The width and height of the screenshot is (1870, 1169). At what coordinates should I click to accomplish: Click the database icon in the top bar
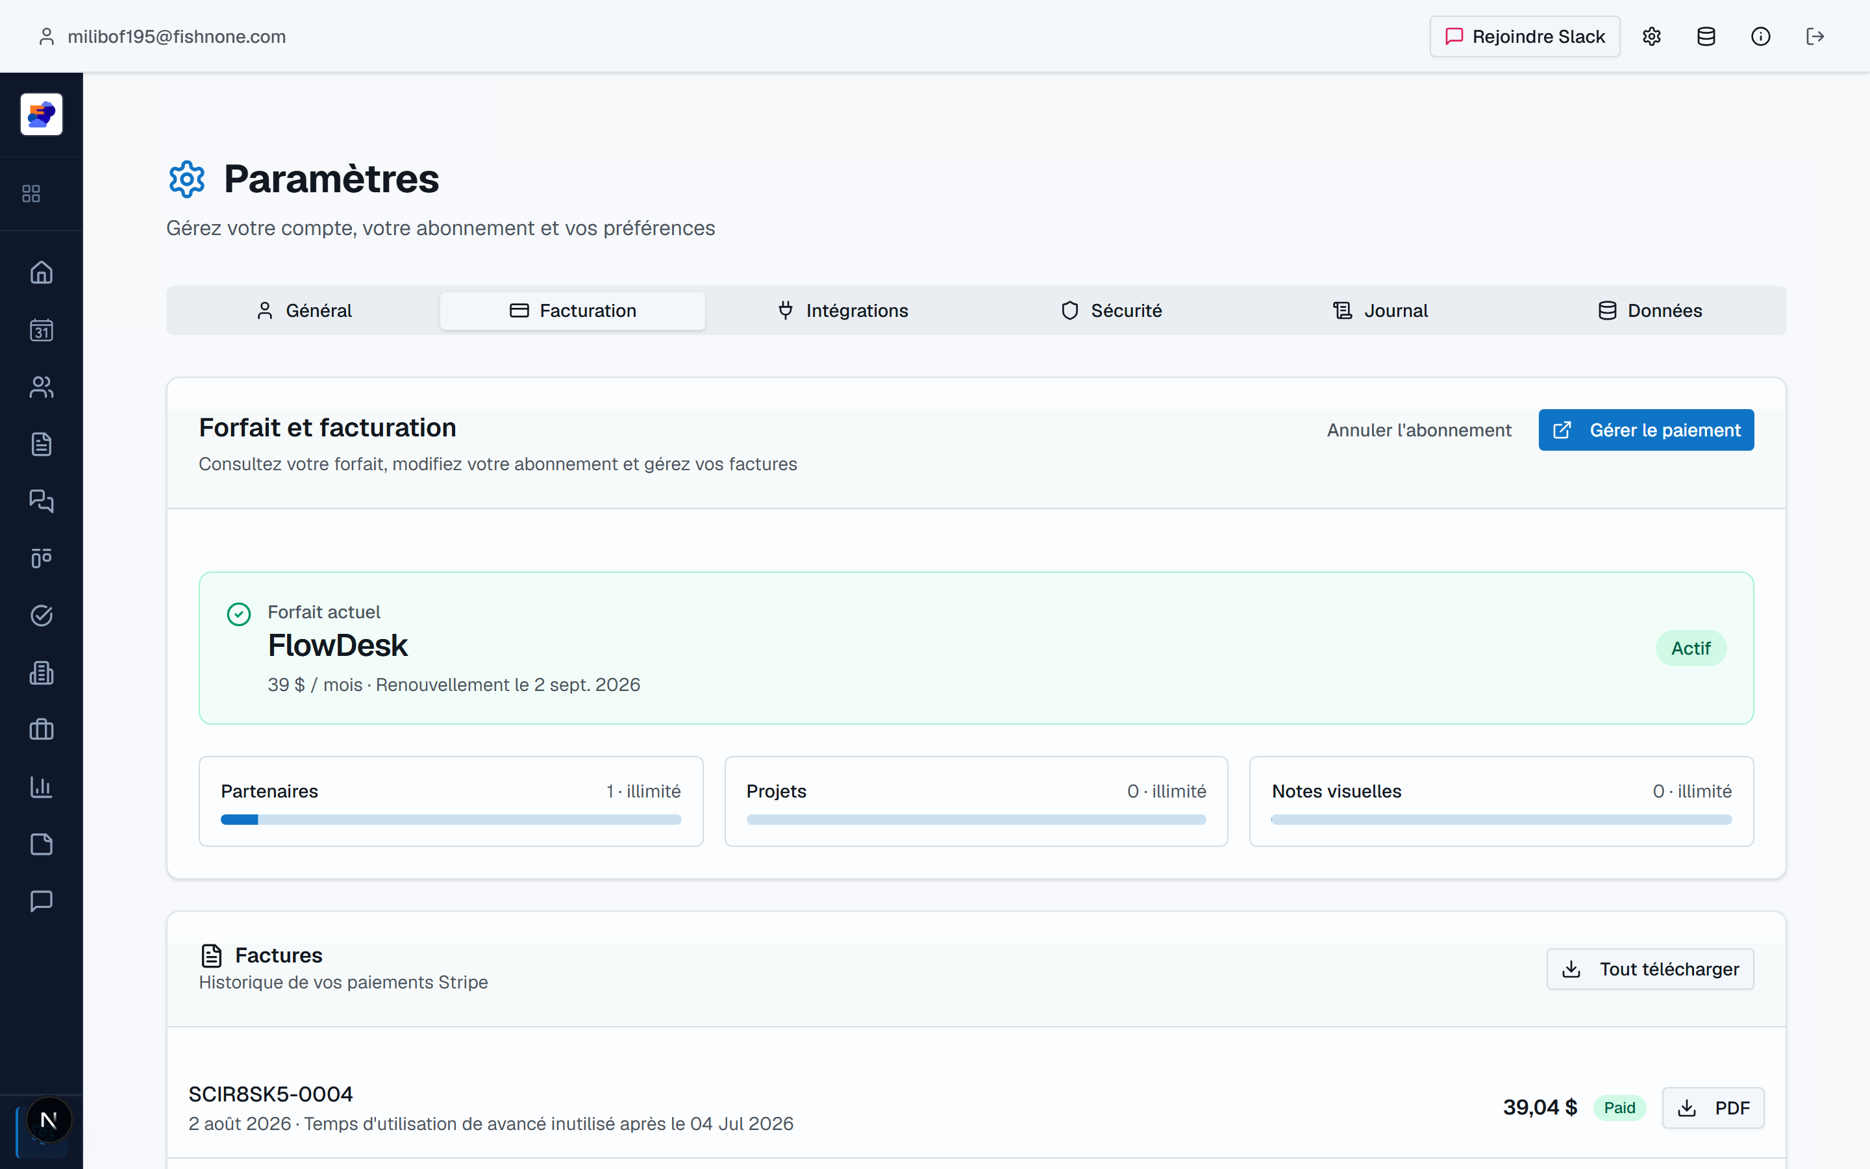(x=1706, y=36)
